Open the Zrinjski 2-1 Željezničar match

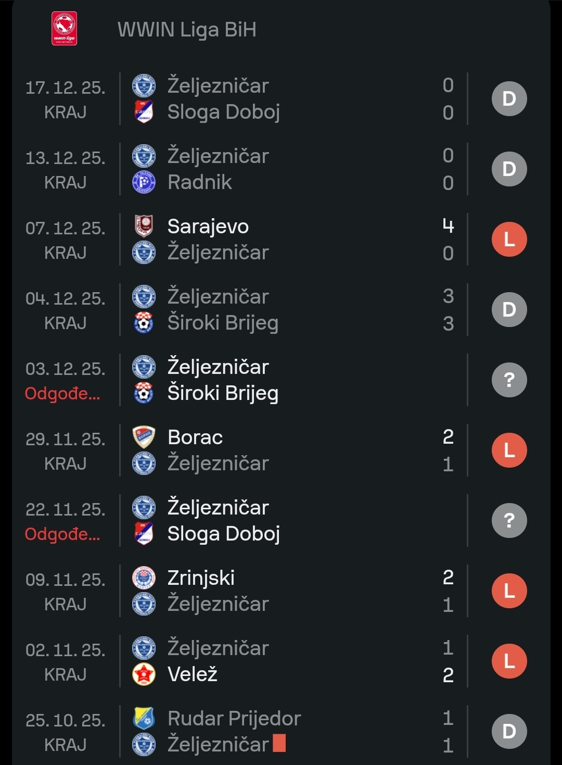click(291, 591)
